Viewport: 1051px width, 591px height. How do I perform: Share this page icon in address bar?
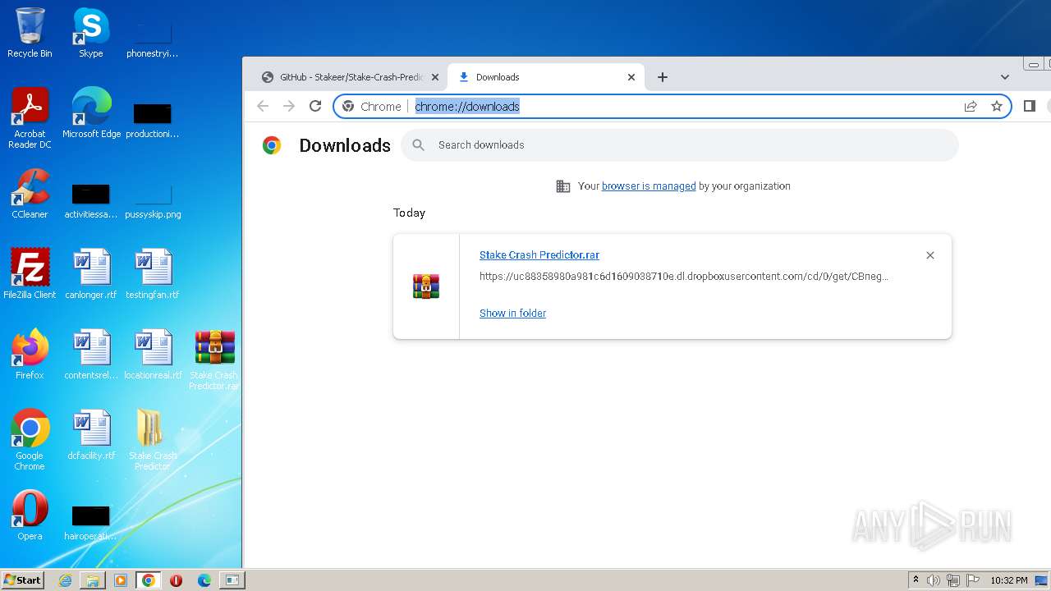[971, 106]
